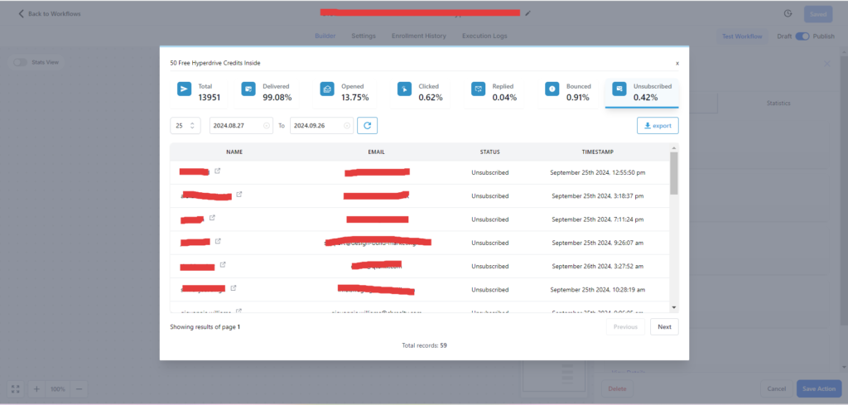Click the end date field 2024.09.26

[x=322, y=125]
